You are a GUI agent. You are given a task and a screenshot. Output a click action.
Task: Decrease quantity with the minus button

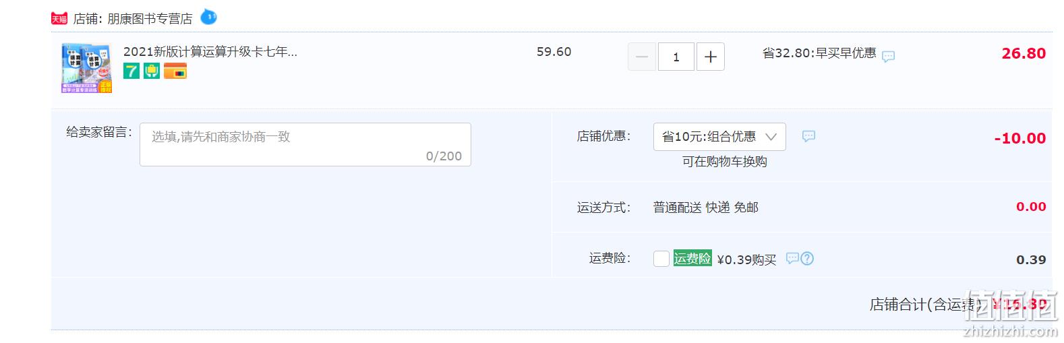coord(642,57)
